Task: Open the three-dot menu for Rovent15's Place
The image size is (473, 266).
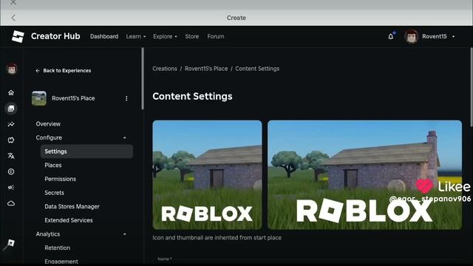Action: (126, 98)
